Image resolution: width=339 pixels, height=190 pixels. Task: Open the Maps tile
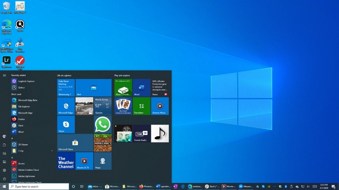pyautogui.click(x=103, y=161)
